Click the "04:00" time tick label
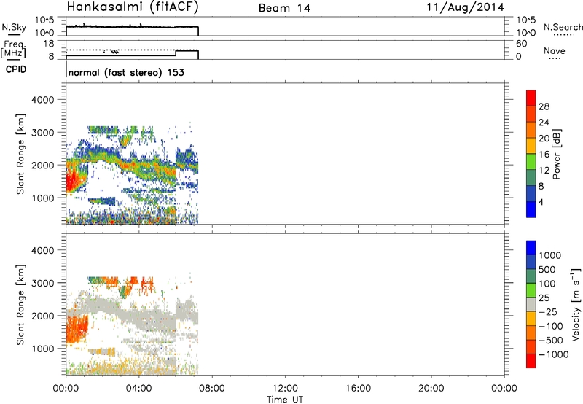Screen dimensions: 583x404 pyautogui.click(x=138, y=389)
